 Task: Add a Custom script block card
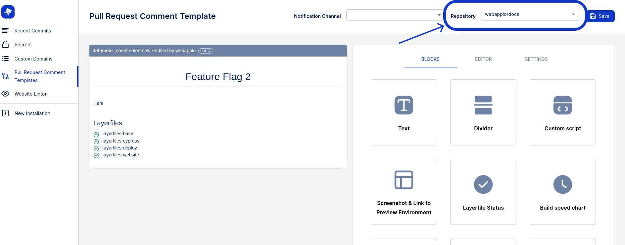coord(563,112)
